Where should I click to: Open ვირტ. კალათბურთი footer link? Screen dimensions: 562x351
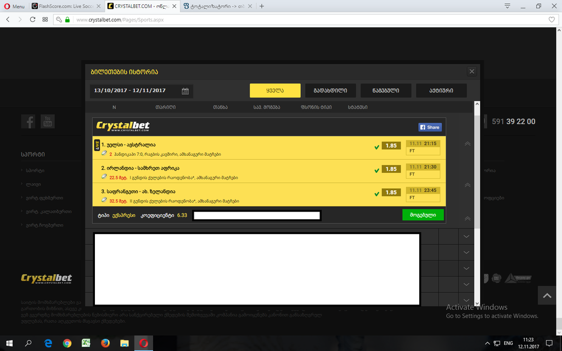(x=48, y=211)
